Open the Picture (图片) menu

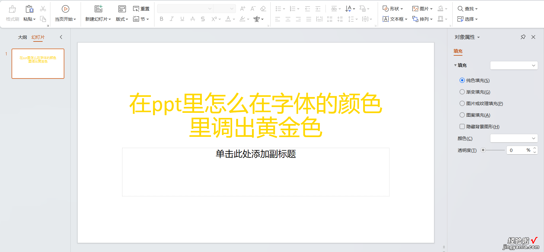(x=422, y=9)
